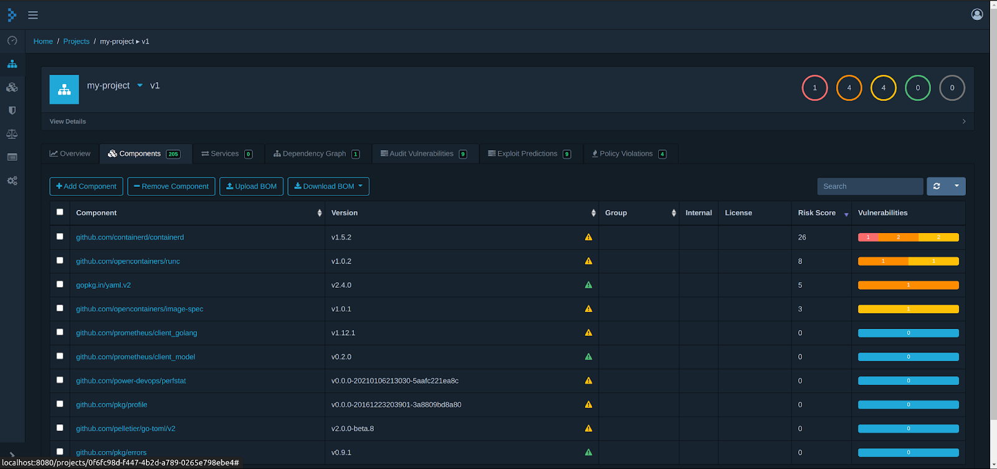This screenshot has width=997, height=469.
Task: Open Administration via sidebar gears icon
Action: coord(12,181)
